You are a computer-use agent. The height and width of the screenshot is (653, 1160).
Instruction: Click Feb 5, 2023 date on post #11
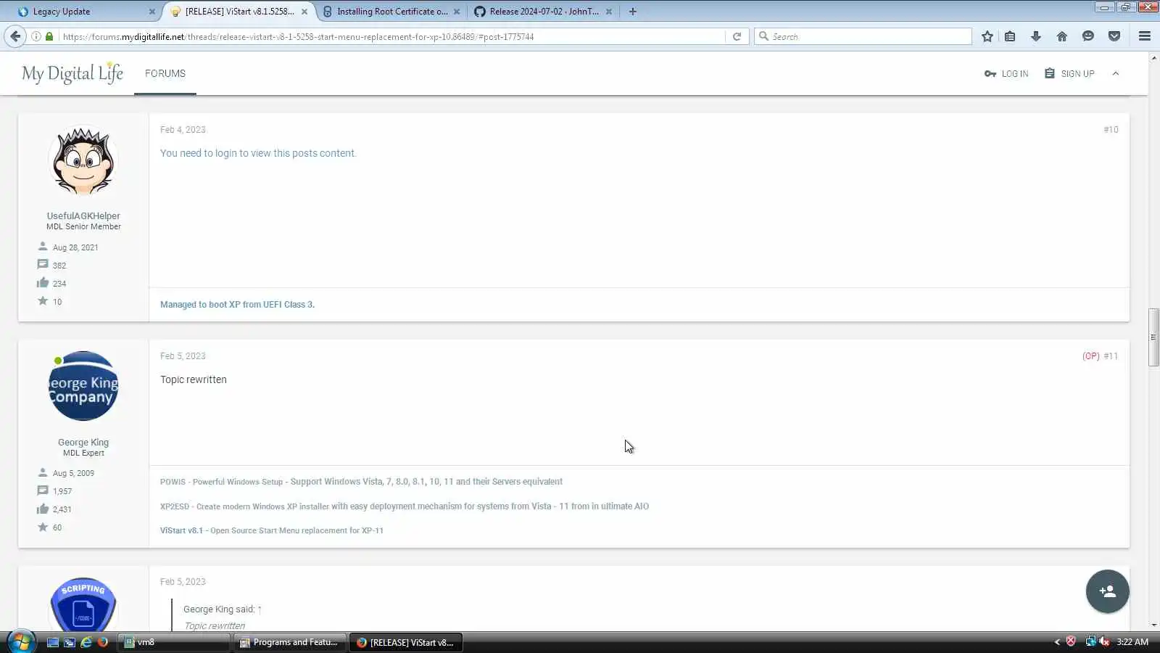coord(183,356)
